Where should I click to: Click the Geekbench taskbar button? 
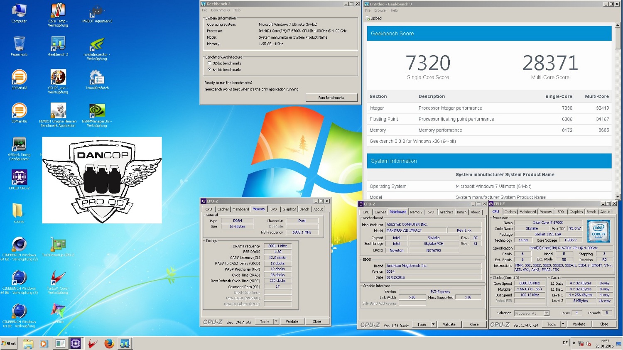(125, 343)
